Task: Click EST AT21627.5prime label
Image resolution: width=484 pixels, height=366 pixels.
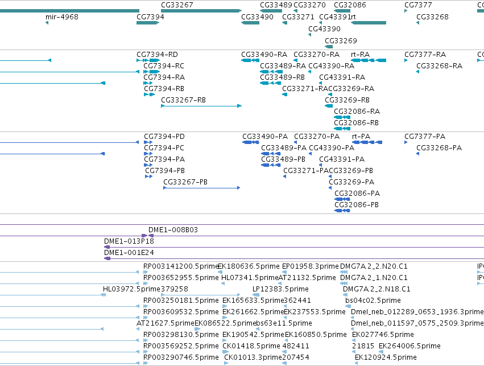Action: (x=166, y=324)
